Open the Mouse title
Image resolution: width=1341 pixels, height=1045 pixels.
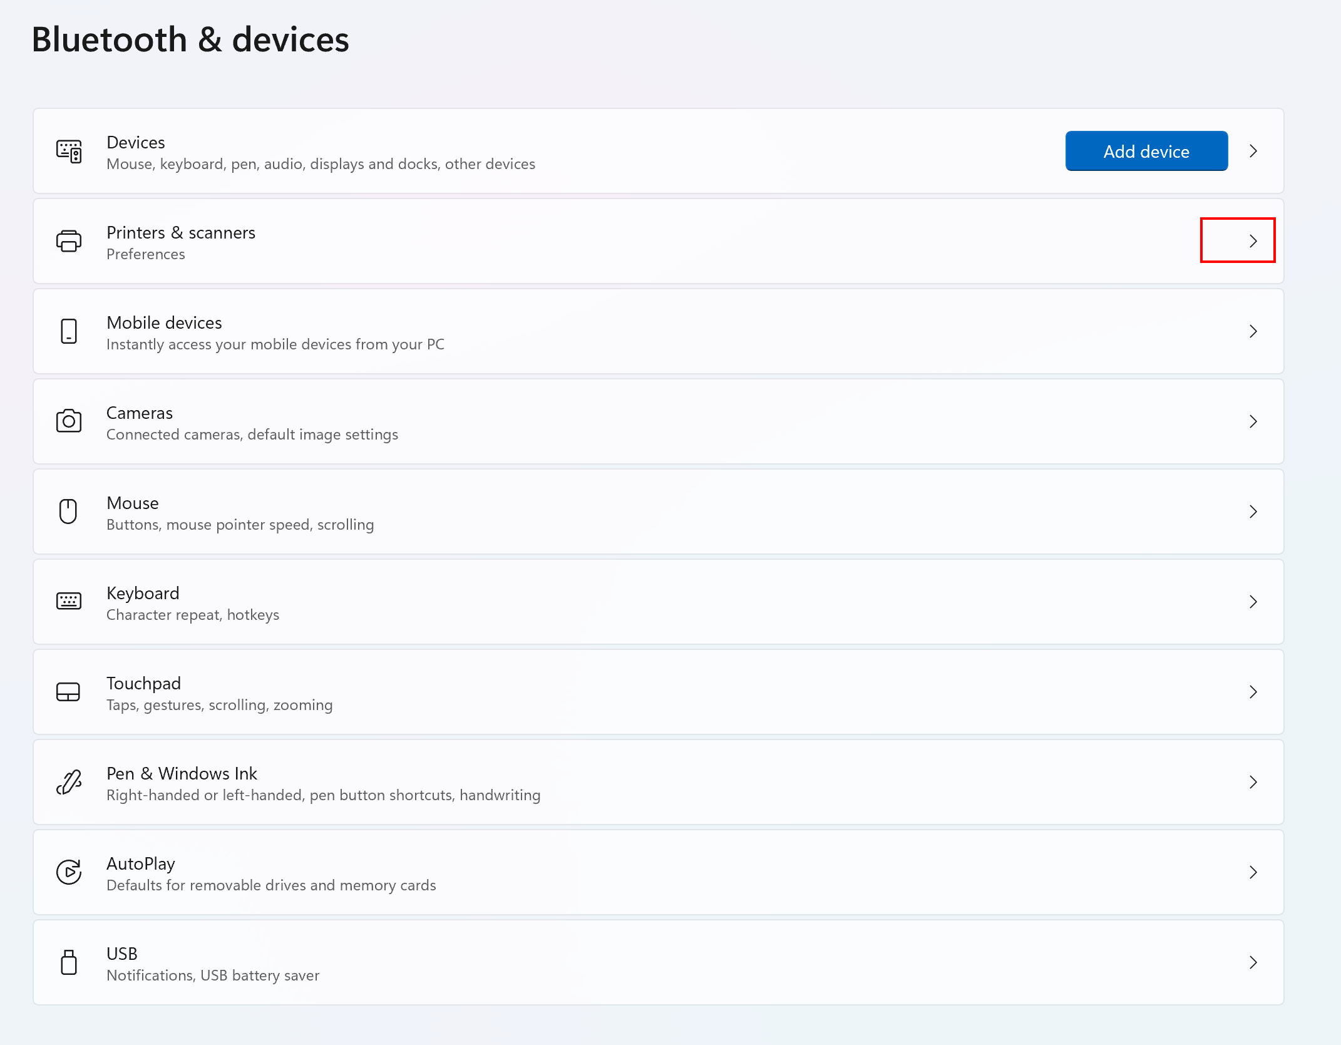(133, 503)
